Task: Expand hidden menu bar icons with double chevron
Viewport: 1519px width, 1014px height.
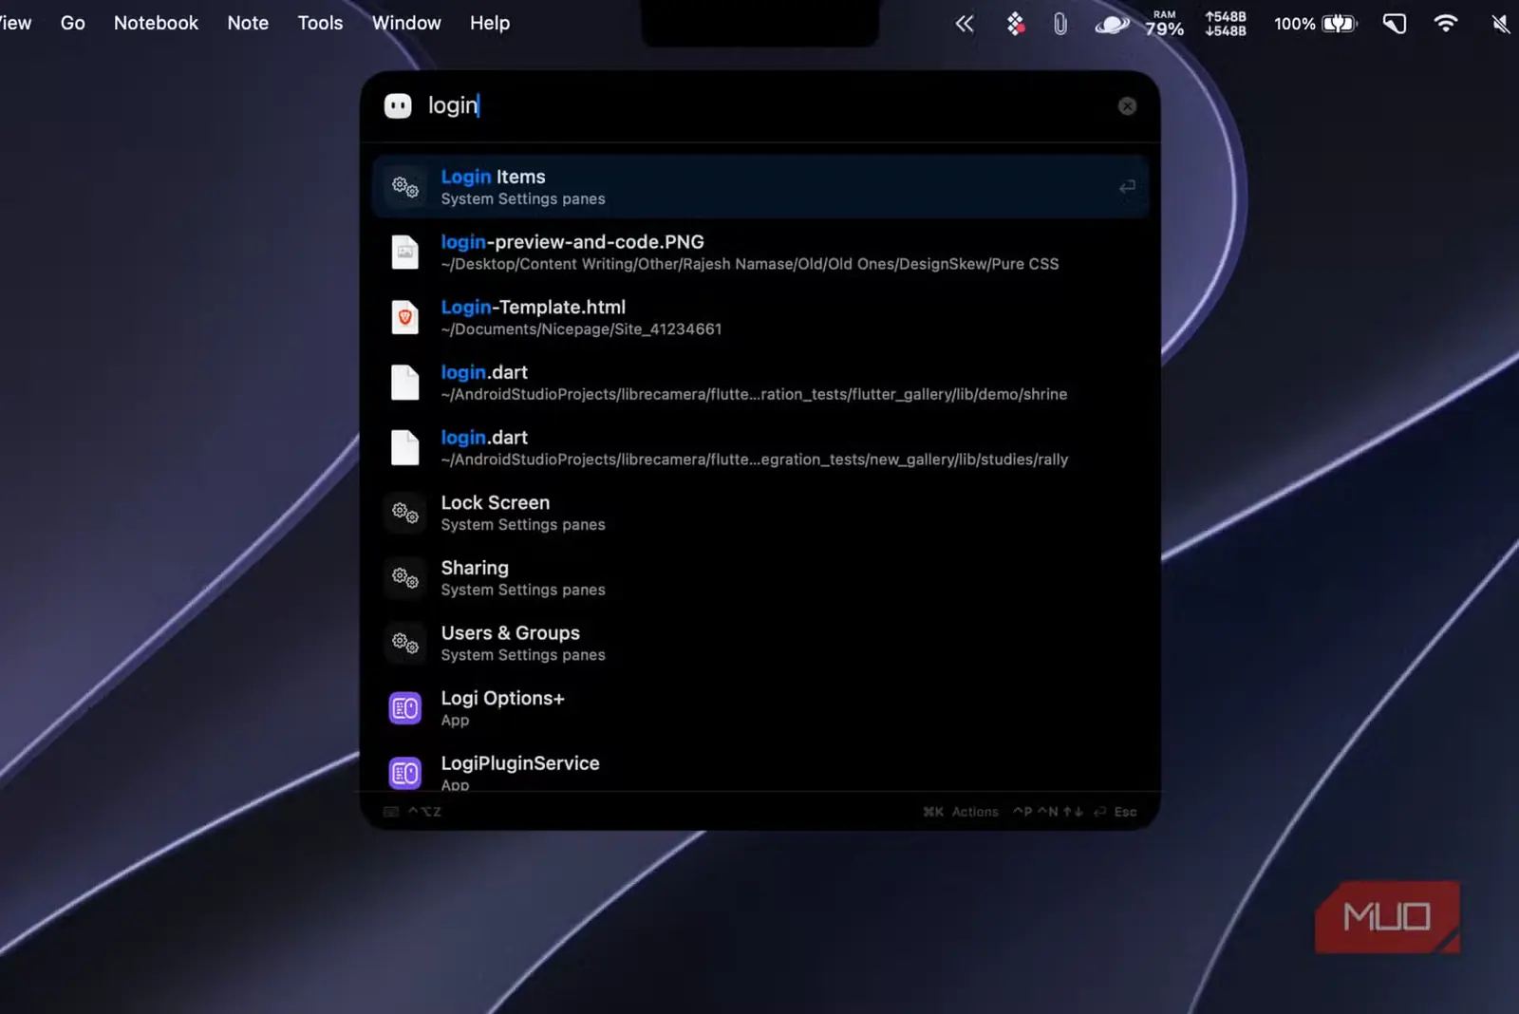Action: (965, 24)
